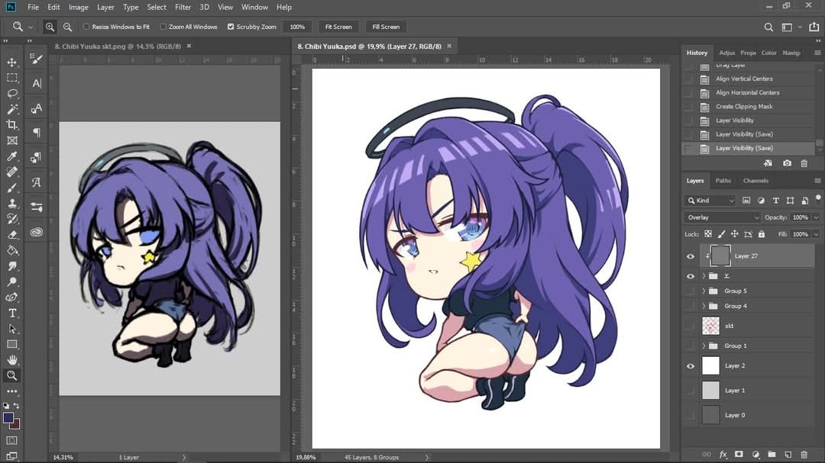Hide Layer 2 with eye icon
This screenshot has height=463, width=825.
coord(691,366)
